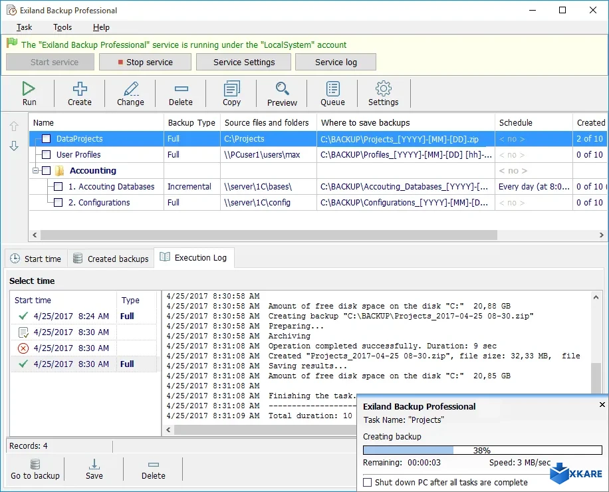Switch to the Start time tab

click(x=36, y=259)
